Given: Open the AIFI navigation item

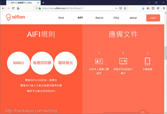Looking at the screenshot, I should point(80,18).
